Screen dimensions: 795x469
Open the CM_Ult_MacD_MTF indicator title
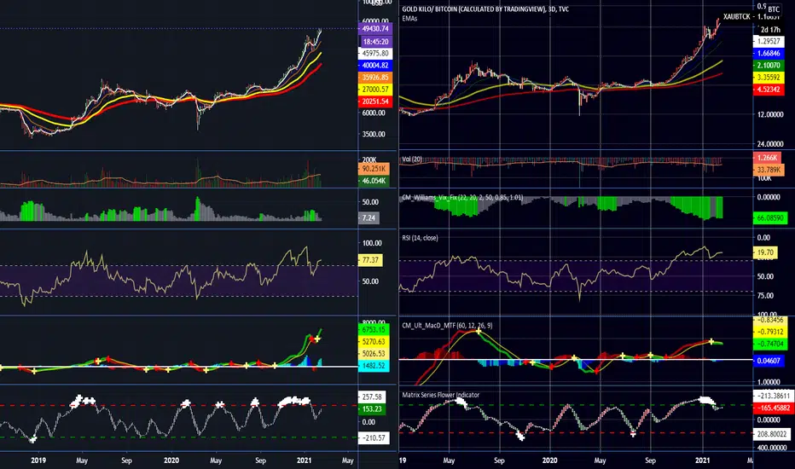coord(447,326)
